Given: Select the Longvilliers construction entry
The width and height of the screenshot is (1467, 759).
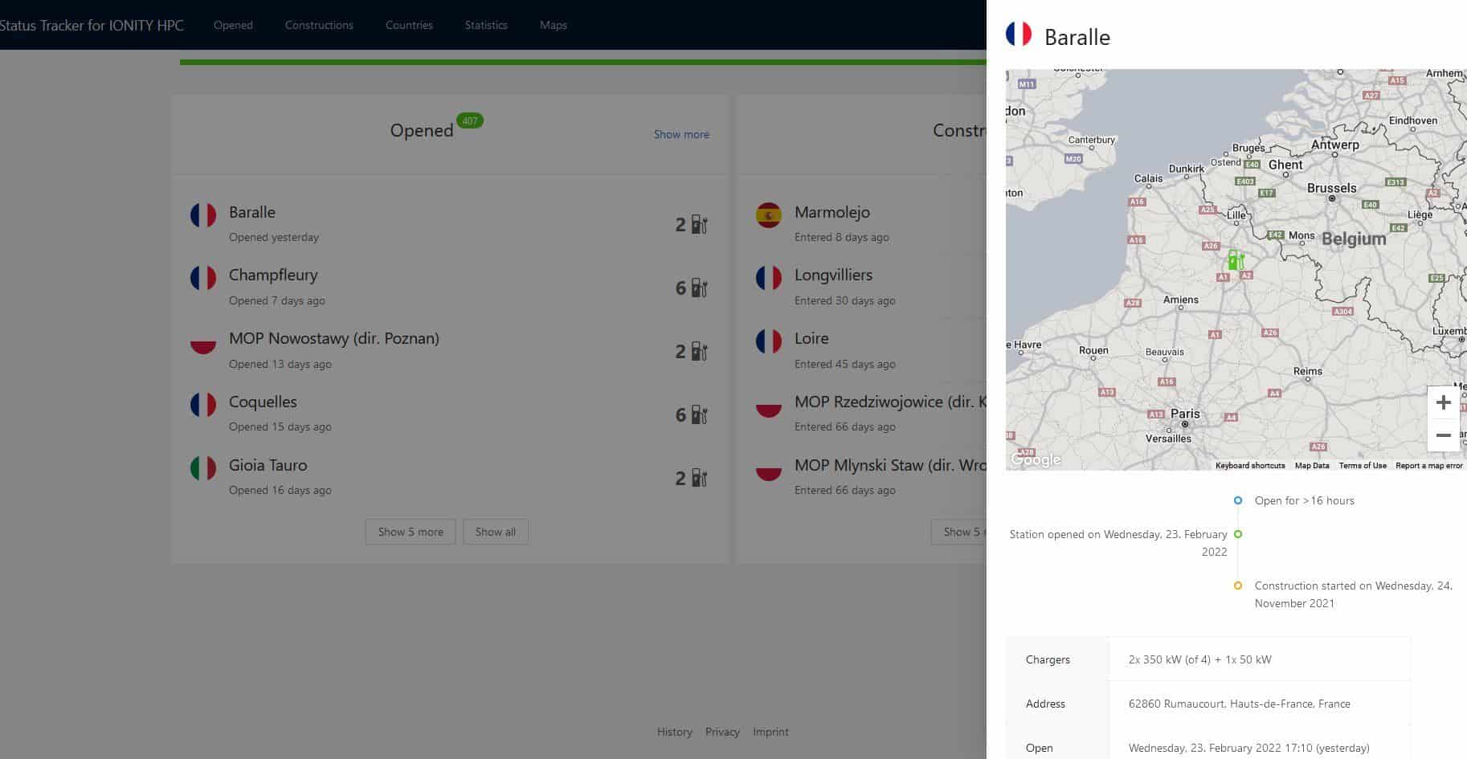Looking at the screenshot, I should pyautogui.click(x=833, y=275).
